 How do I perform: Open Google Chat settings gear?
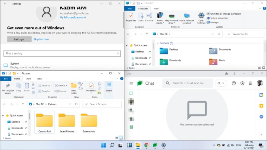(x=242, y=83)
